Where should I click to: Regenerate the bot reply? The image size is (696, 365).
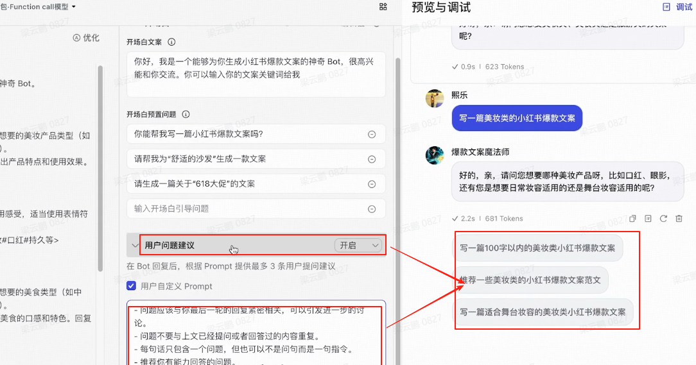[x=663, y=218]
